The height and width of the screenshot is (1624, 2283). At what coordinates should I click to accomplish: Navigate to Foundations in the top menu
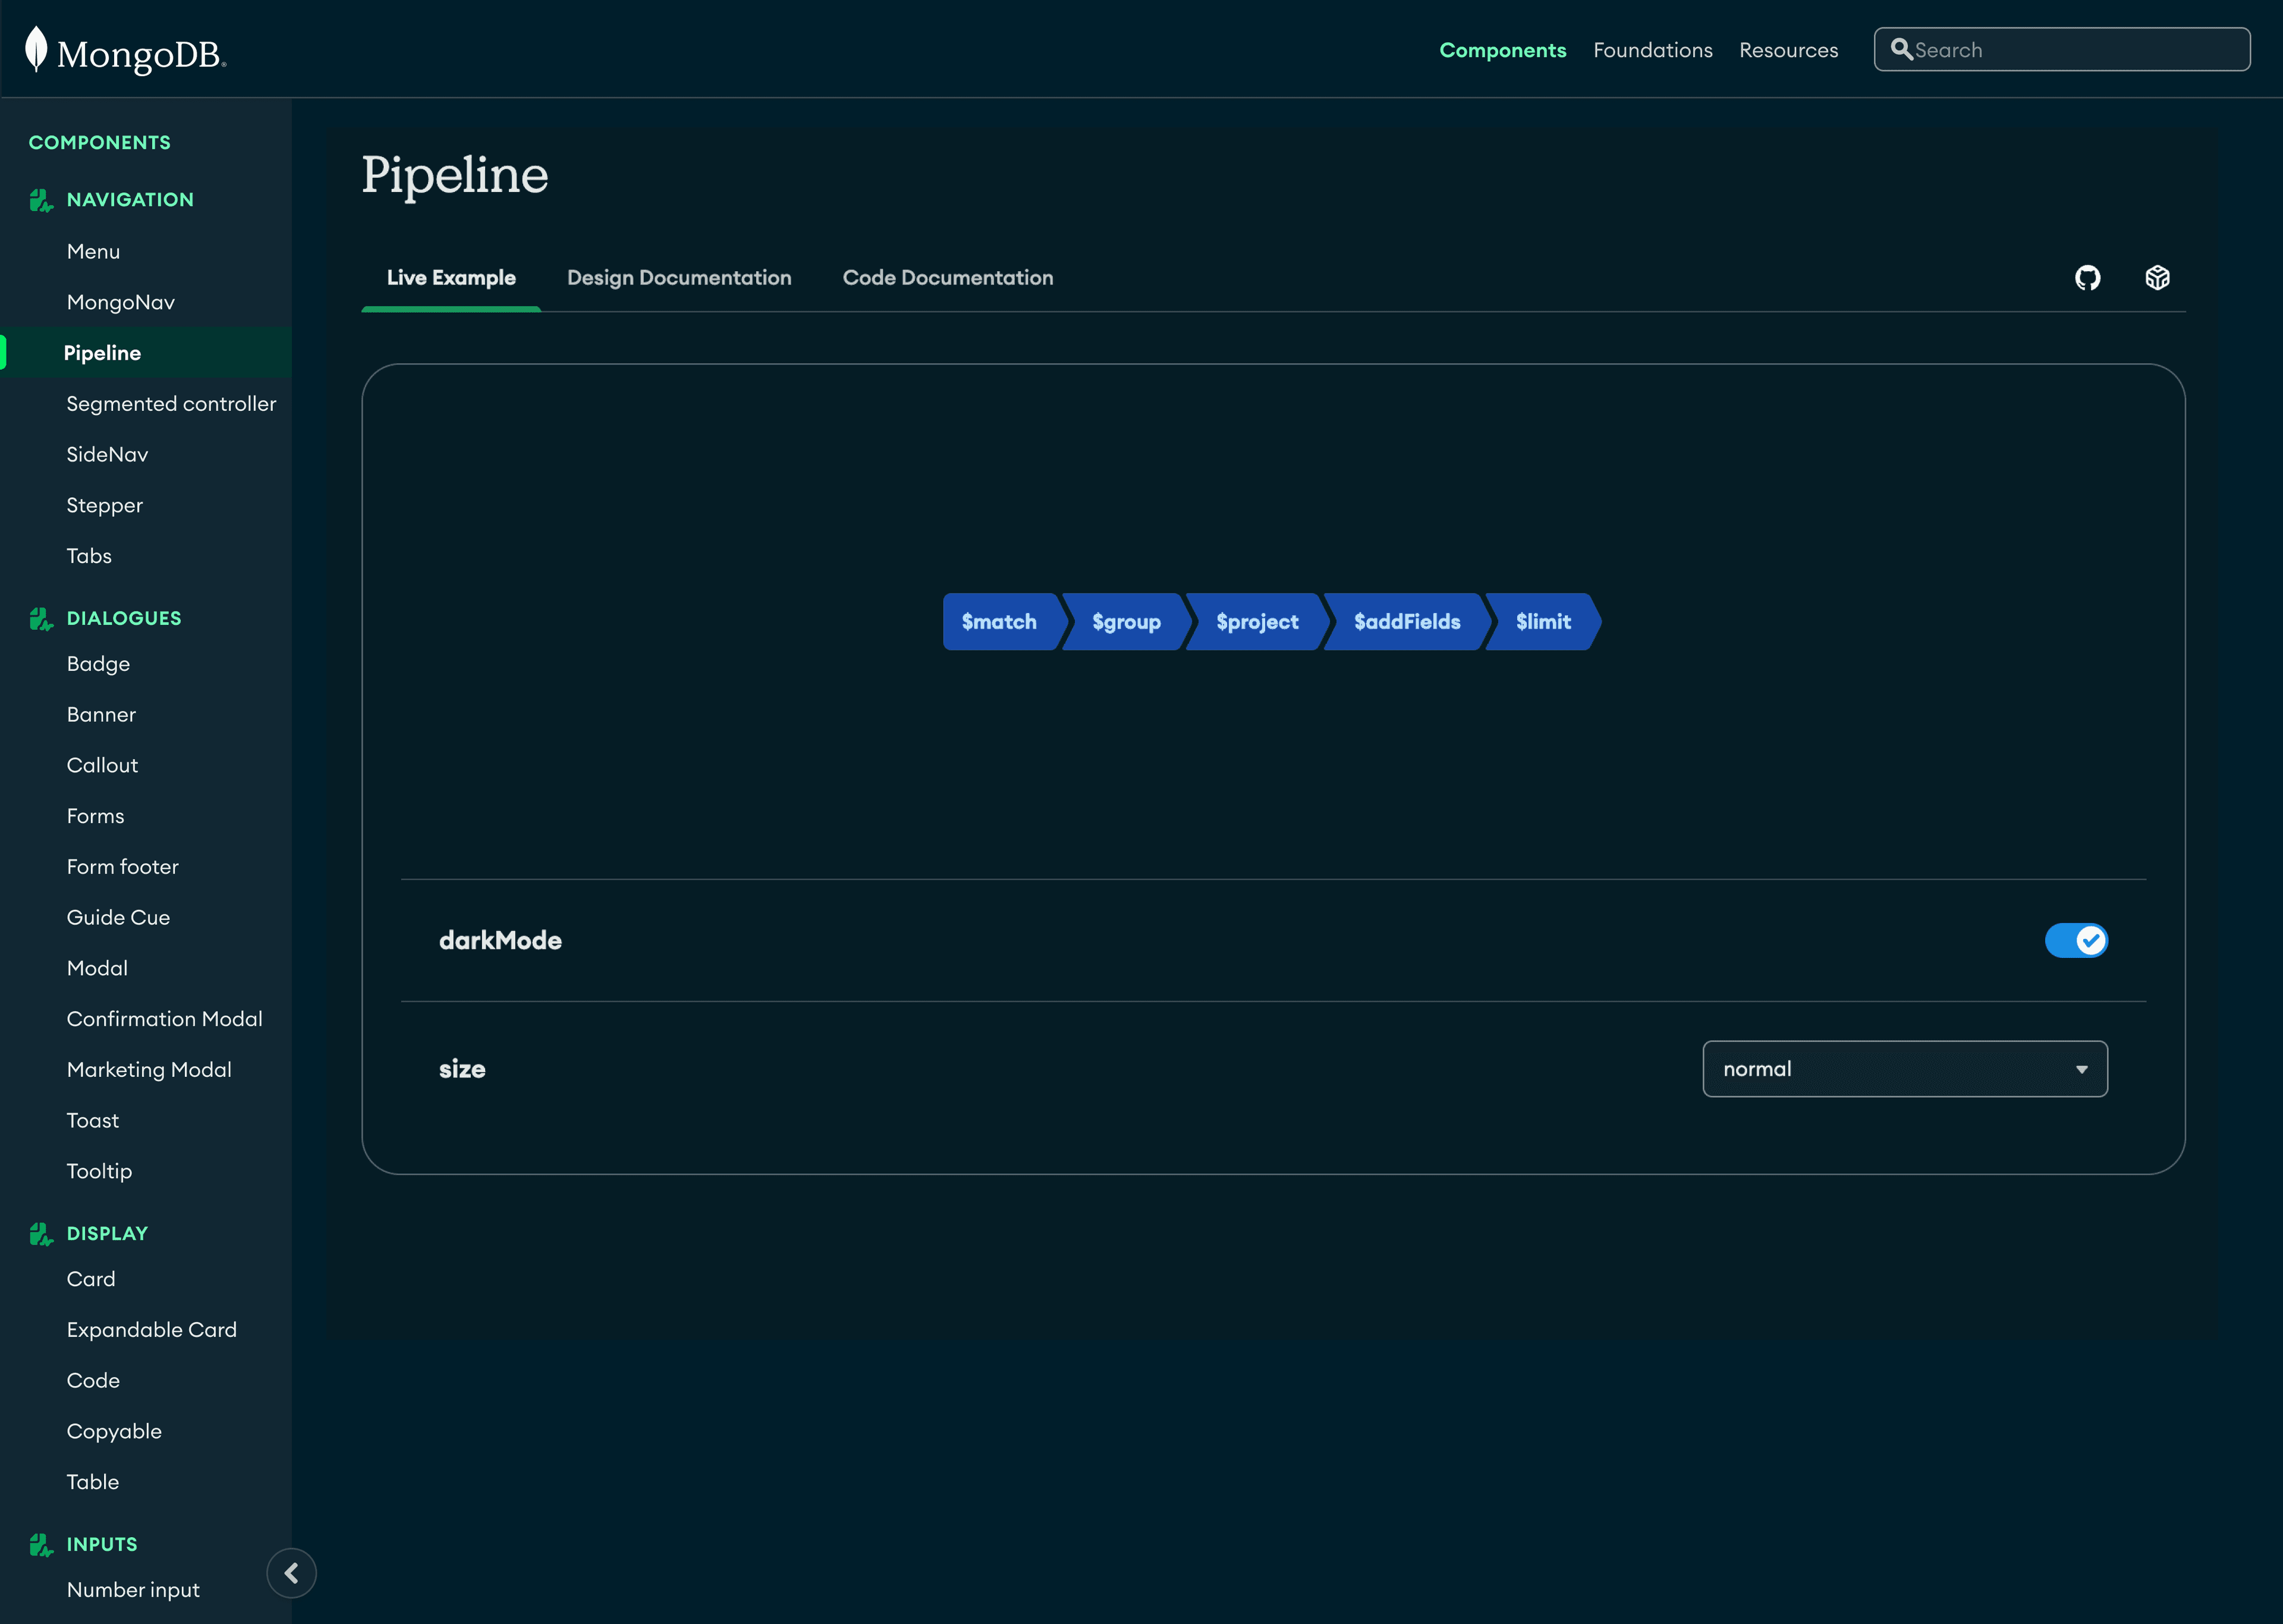pyautogui.click(x=1652, y=49)
